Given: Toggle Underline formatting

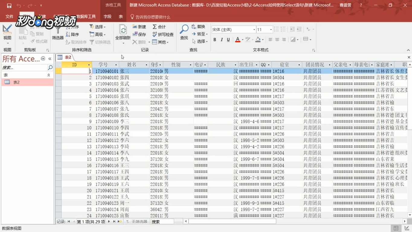Looking at the screenshot, I should pyautogui.click(x=228, y=40).
